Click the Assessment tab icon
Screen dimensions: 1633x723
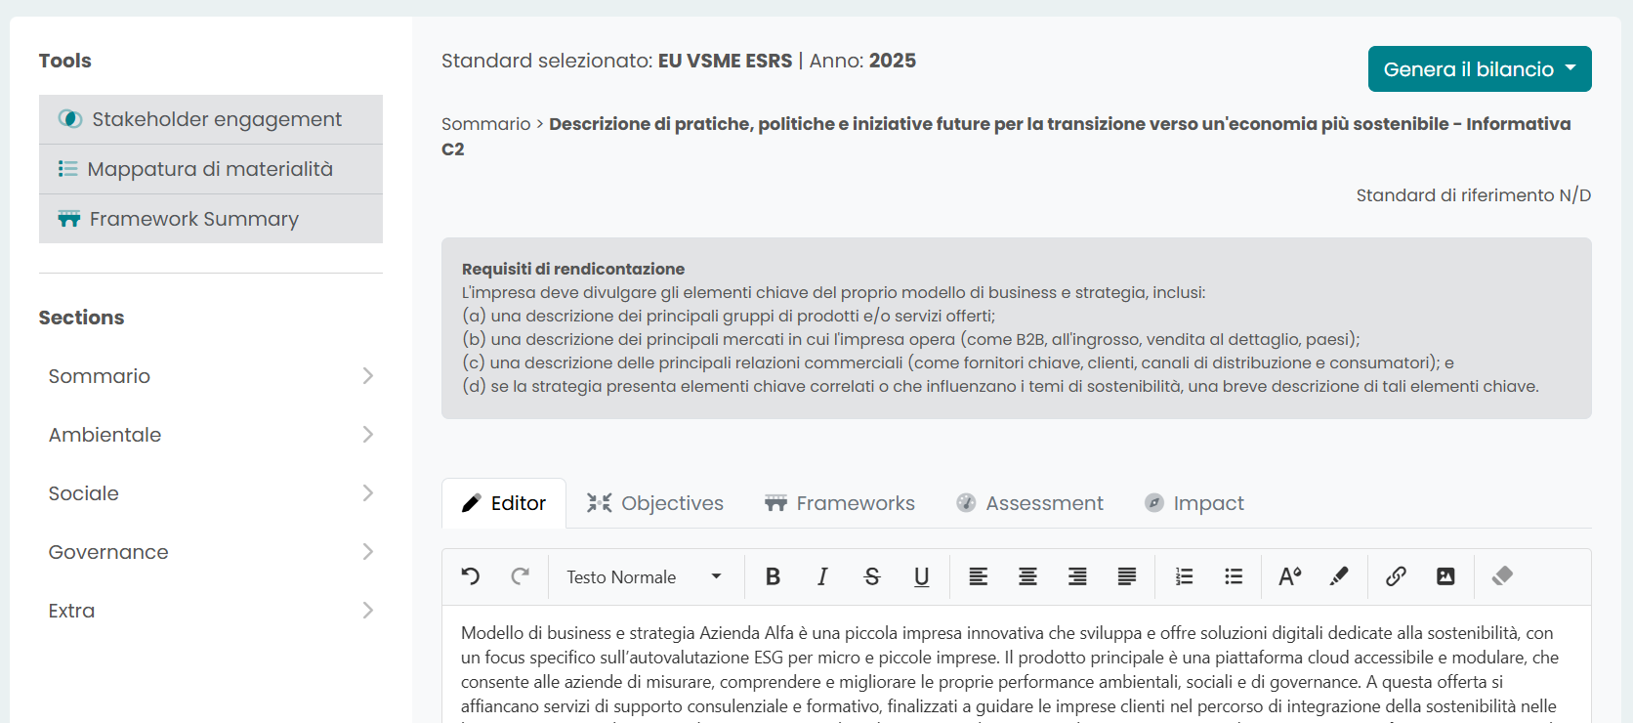[966, 503]
